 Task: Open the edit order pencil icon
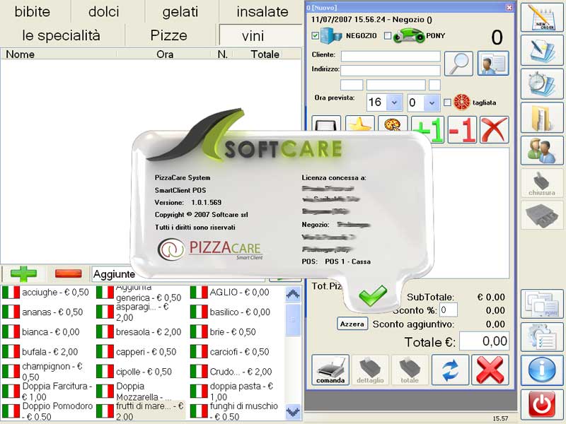[542, 50]
